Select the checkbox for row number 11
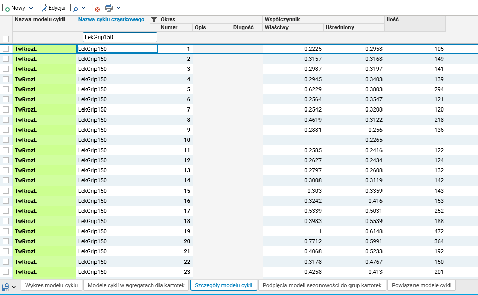The image size is (478, 295). (x=6, y=150)
